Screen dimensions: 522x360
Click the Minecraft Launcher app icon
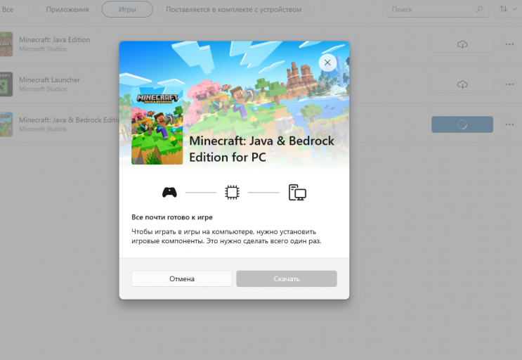click(6, 84)
